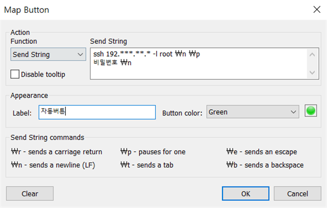
Task: Click the "Appearance" group heading
Action: tap(29, 95)
